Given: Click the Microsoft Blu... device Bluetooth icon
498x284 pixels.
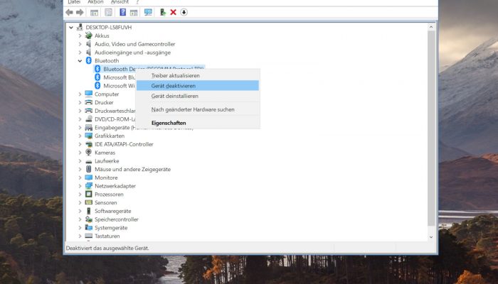Looking at the screenshot, I should click(x=97, y=77).
